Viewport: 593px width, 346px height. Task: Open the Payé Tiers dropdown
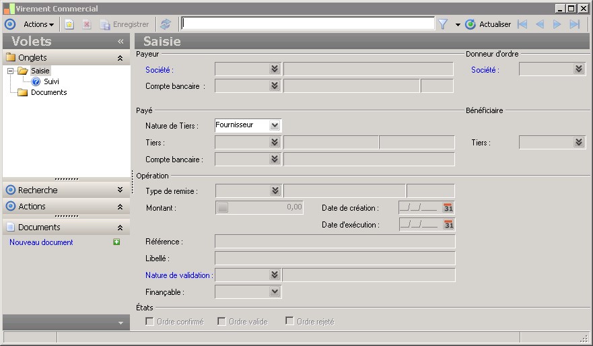pos(275,142)
